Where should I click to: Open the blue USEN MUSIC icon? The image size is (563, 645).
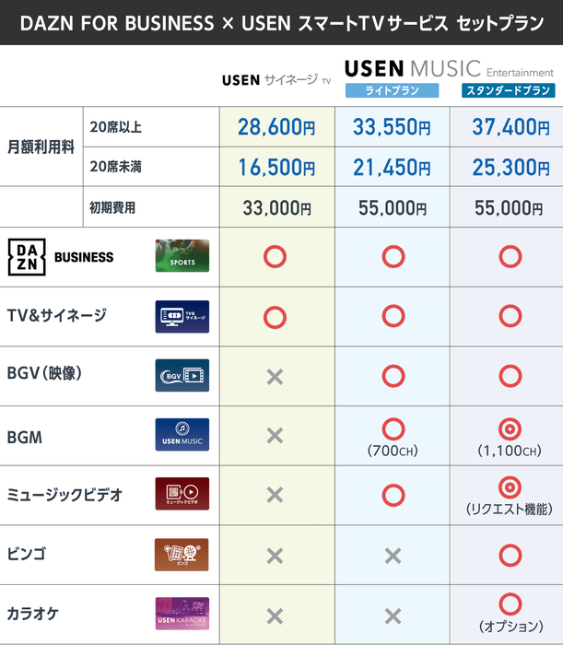click(x=182, y=434)
